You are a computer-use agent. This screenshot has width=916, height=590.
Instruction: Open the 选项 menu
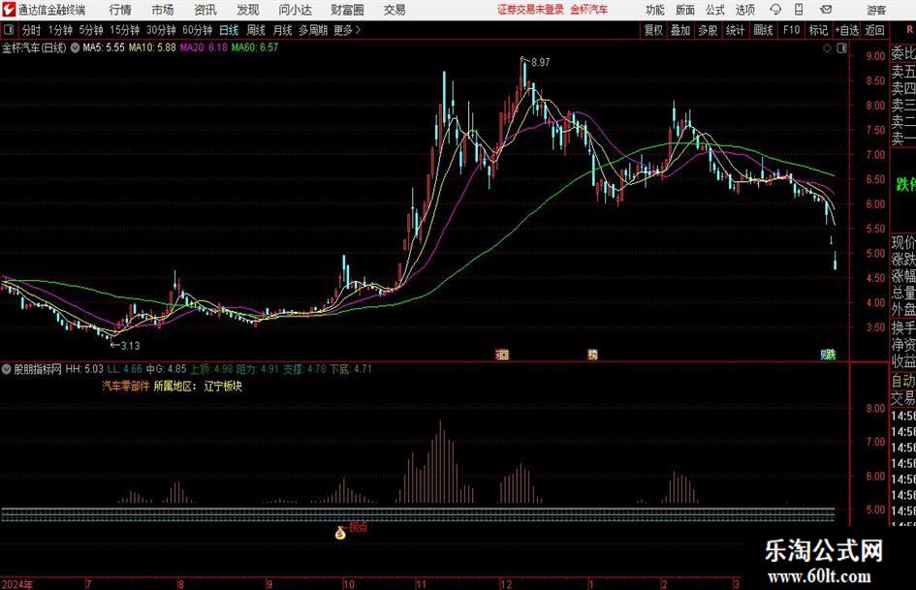(x=744, y=10)
